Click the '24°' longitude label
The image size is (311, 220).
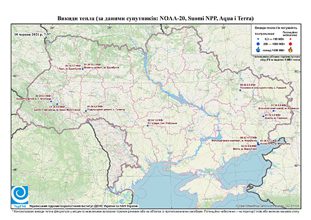53,27
